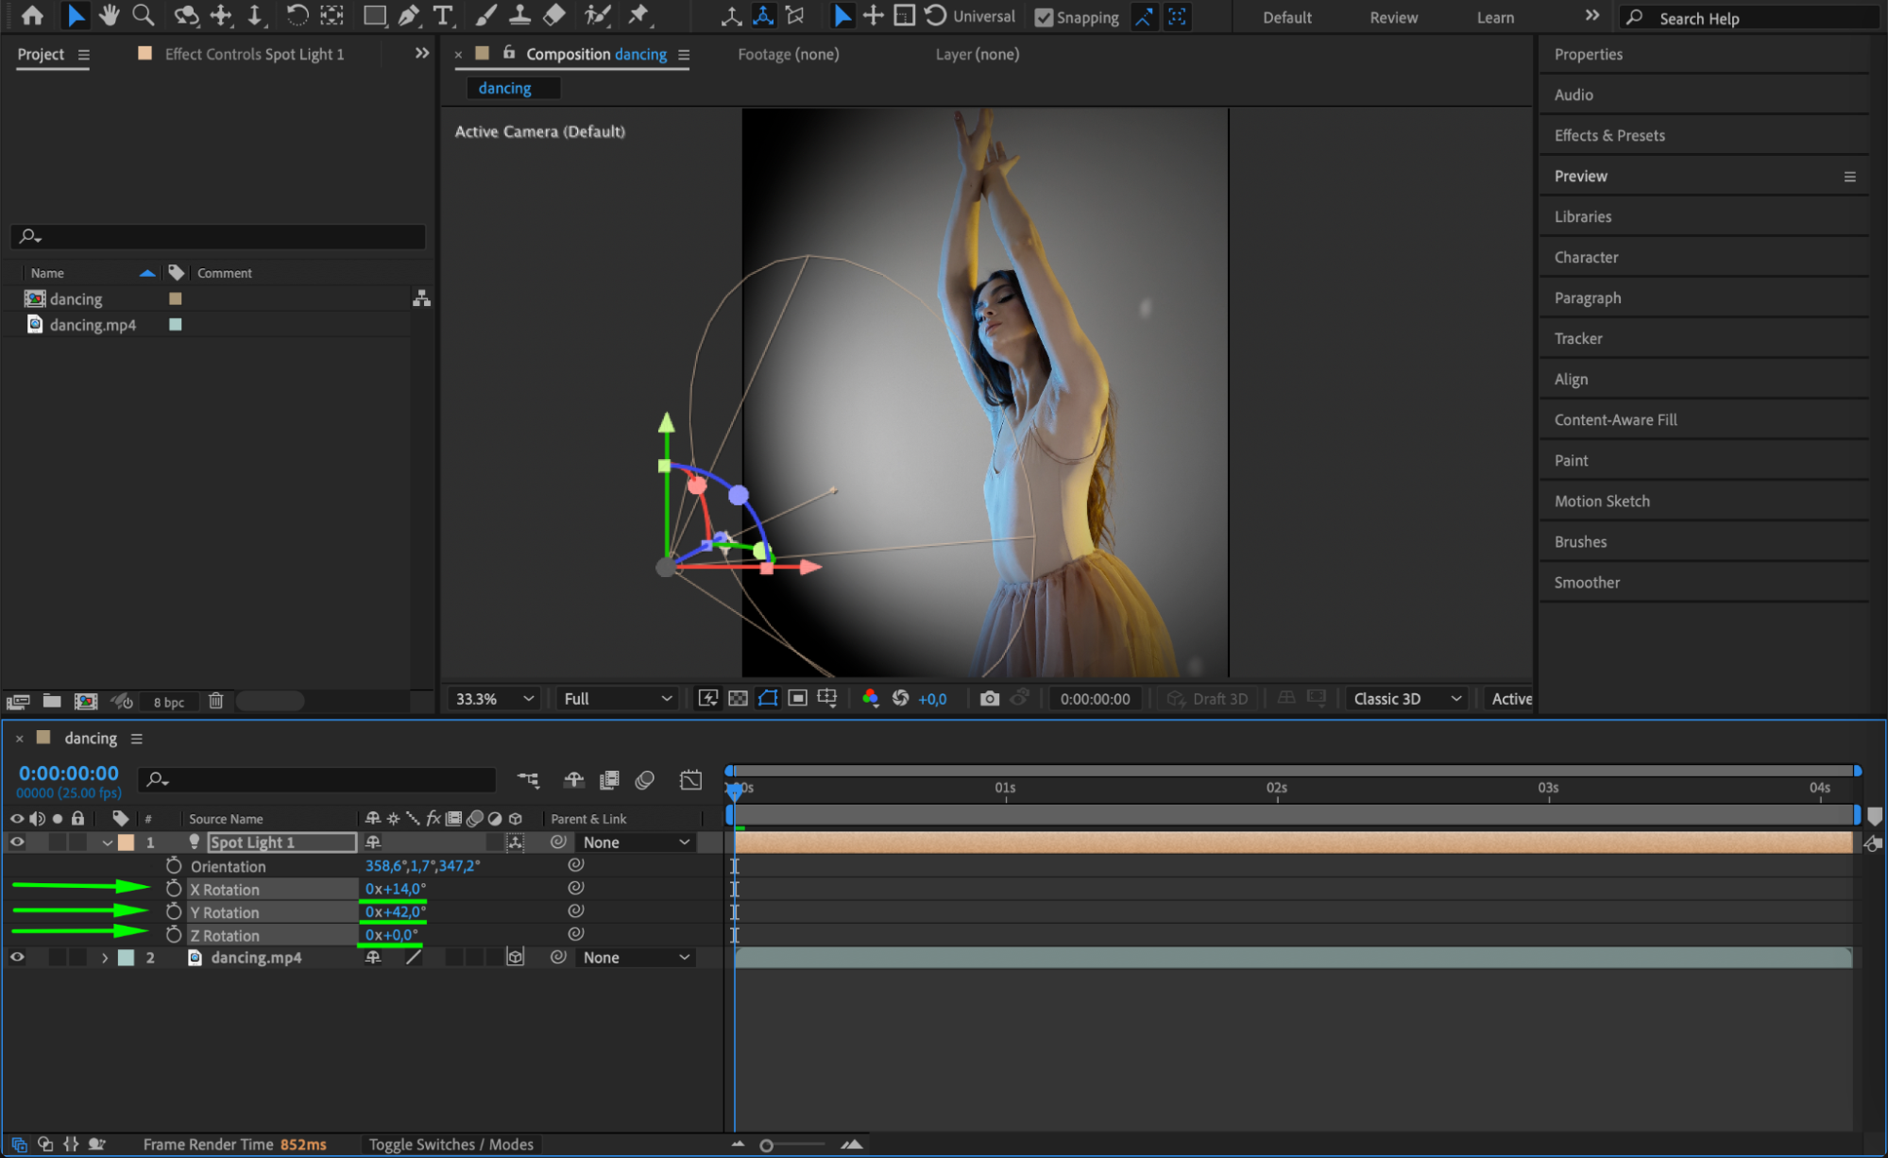The image size is (1888, 1158).
Task: Select the Rectangle shape tool
Action: [x=374, y=15]
